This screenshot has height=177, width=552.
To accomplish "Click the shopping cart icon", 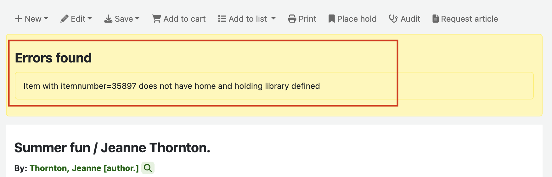I will pos(156,19).
